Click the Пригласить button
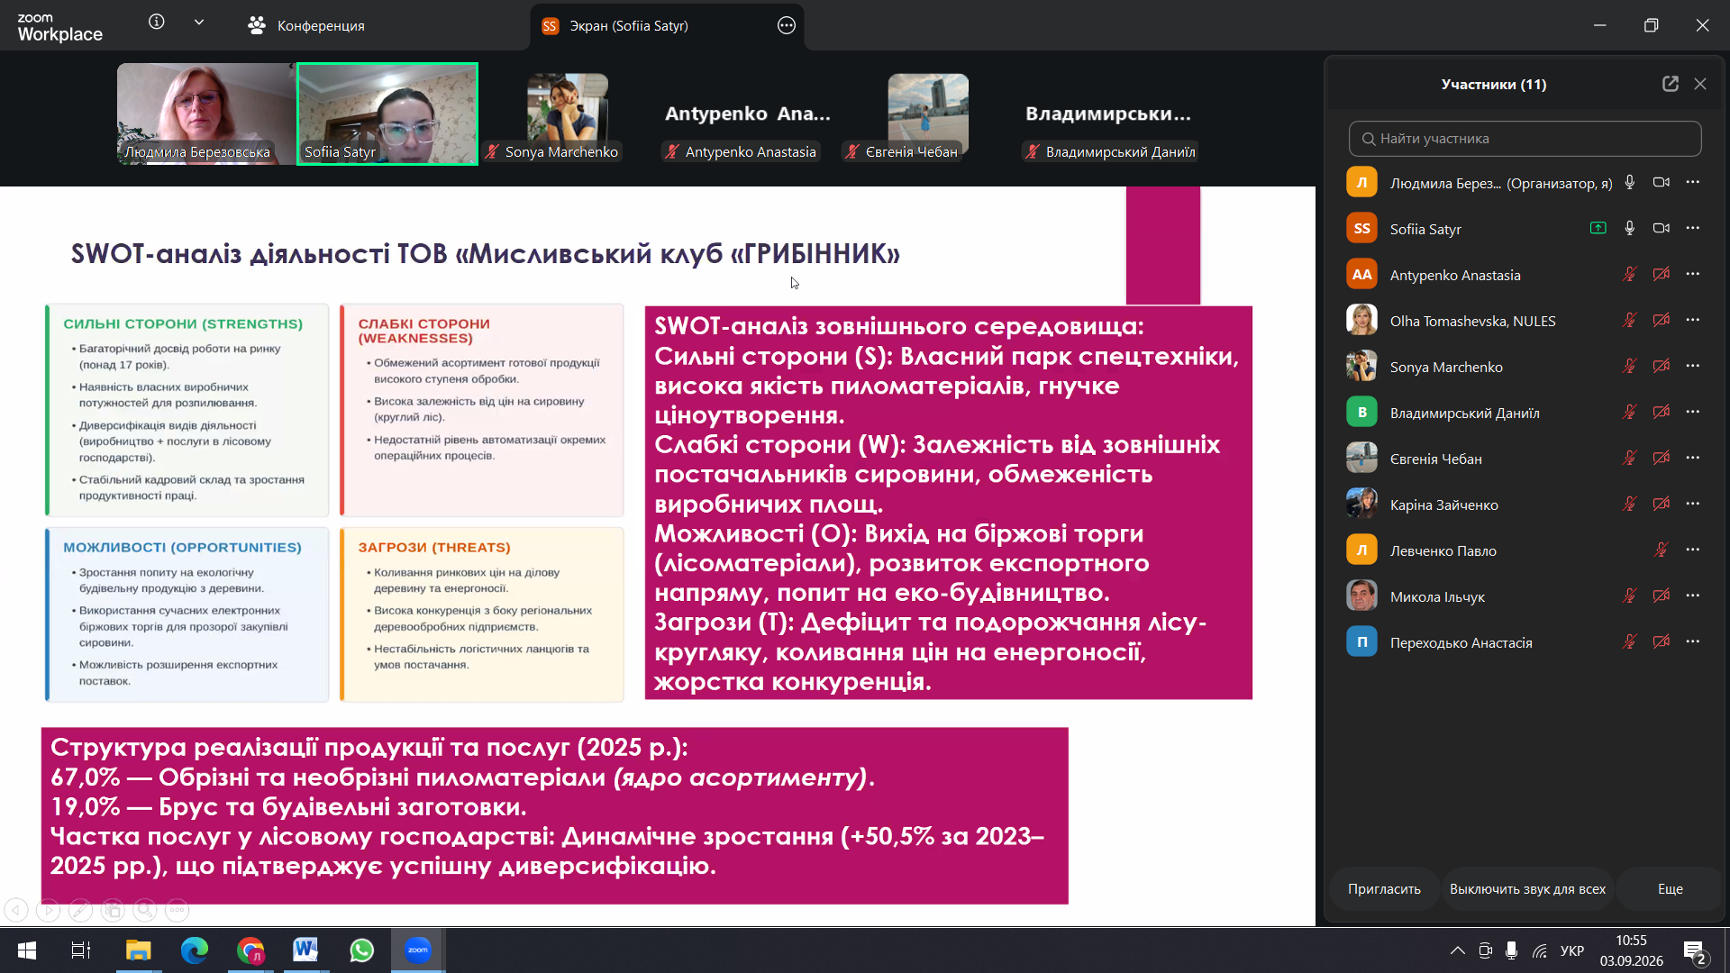The width and height of the screenshot is (1730, 973). pyautogui.click(x=1384, y=888)
